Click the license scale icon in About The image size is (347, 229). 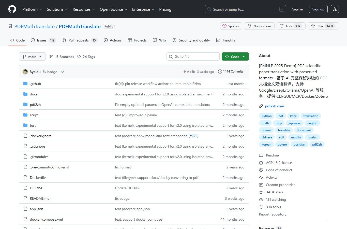click(261, 163)
